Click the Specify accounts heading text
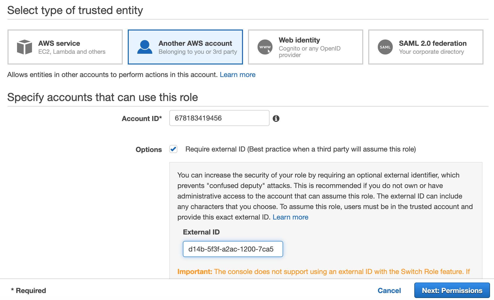Viewport: 494px width, 300px height. [103, 97]
